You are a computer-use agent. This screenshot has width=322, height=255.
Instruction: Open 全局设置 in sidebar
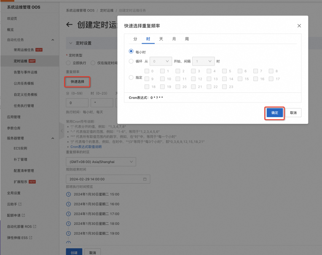(x=14, y=193)
